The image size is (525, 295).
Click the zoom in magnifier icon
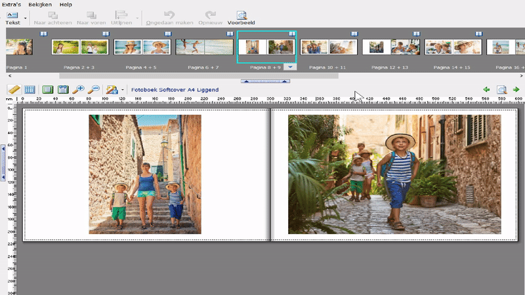tap(79, 90)
